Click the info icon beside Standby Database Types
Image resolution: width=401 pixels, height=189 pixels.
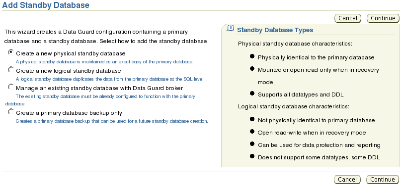tap(231, 29)
